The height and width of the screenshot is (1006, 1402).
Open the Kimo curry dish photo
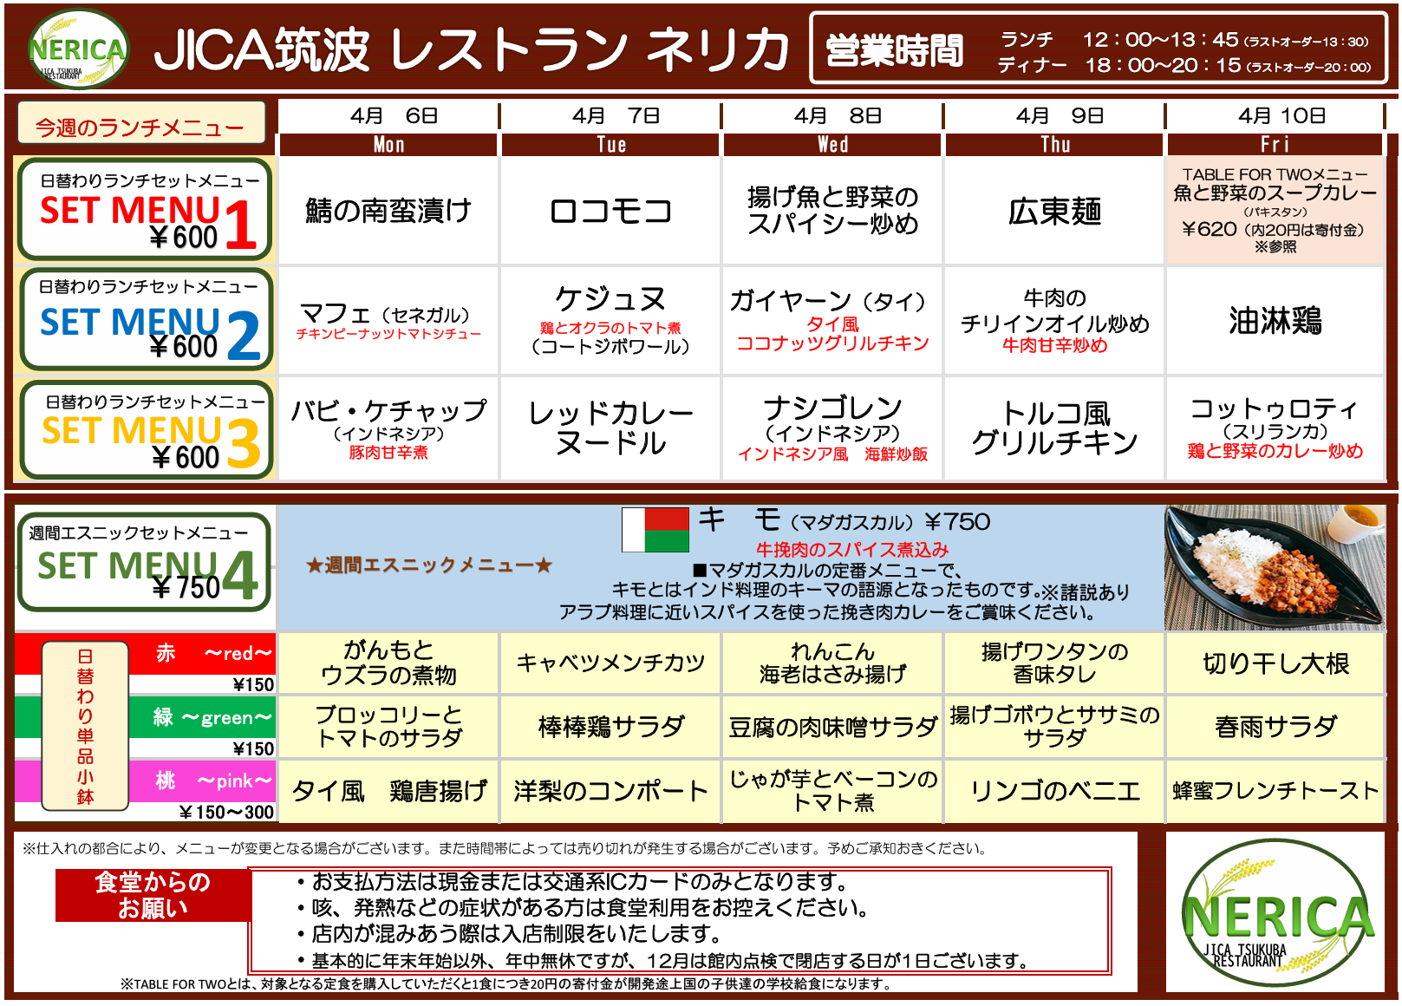click(x=1273, y=568)
